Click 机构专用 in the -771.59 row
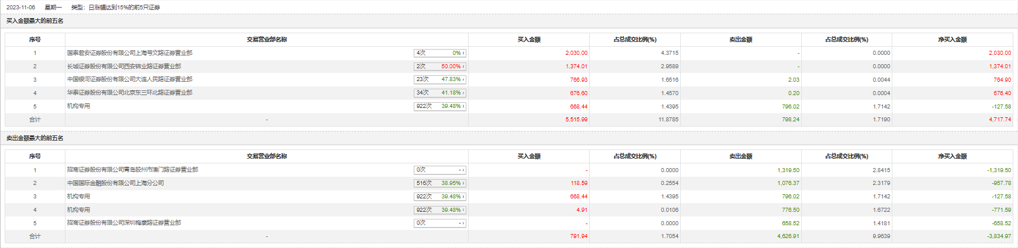Screen dimensions: 1018x248 [x=78, y=210]
